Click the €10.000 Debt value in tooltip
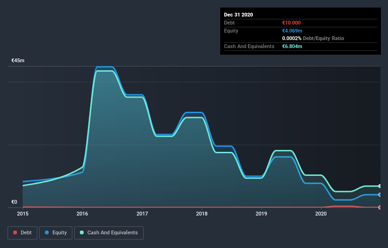Viewport: 388px width, 248px height. tap(291, 23)
